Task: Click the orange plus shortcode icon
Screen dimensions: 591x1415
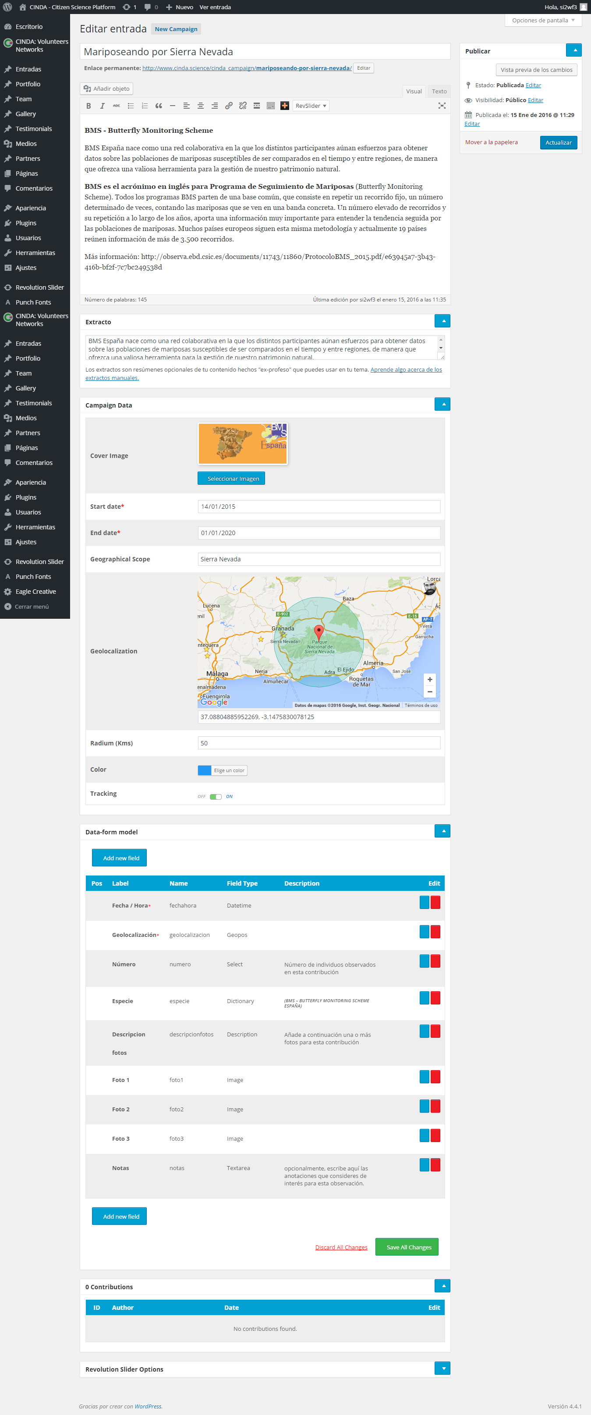Action: [284, 106]
